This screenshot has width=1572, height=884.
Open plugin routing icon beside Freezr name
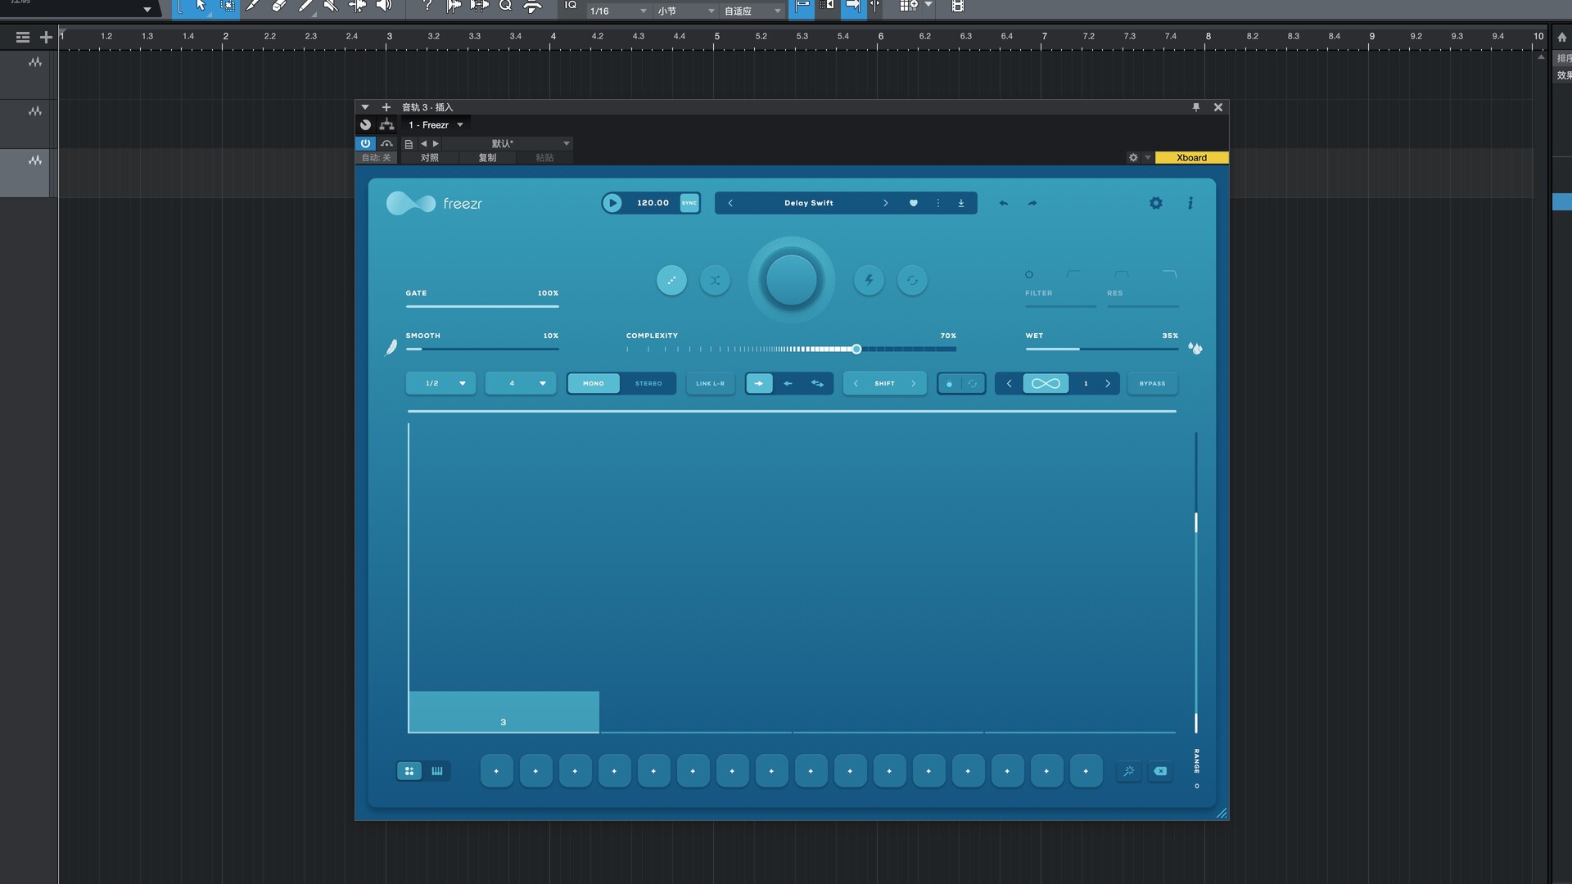pos(386,124)
